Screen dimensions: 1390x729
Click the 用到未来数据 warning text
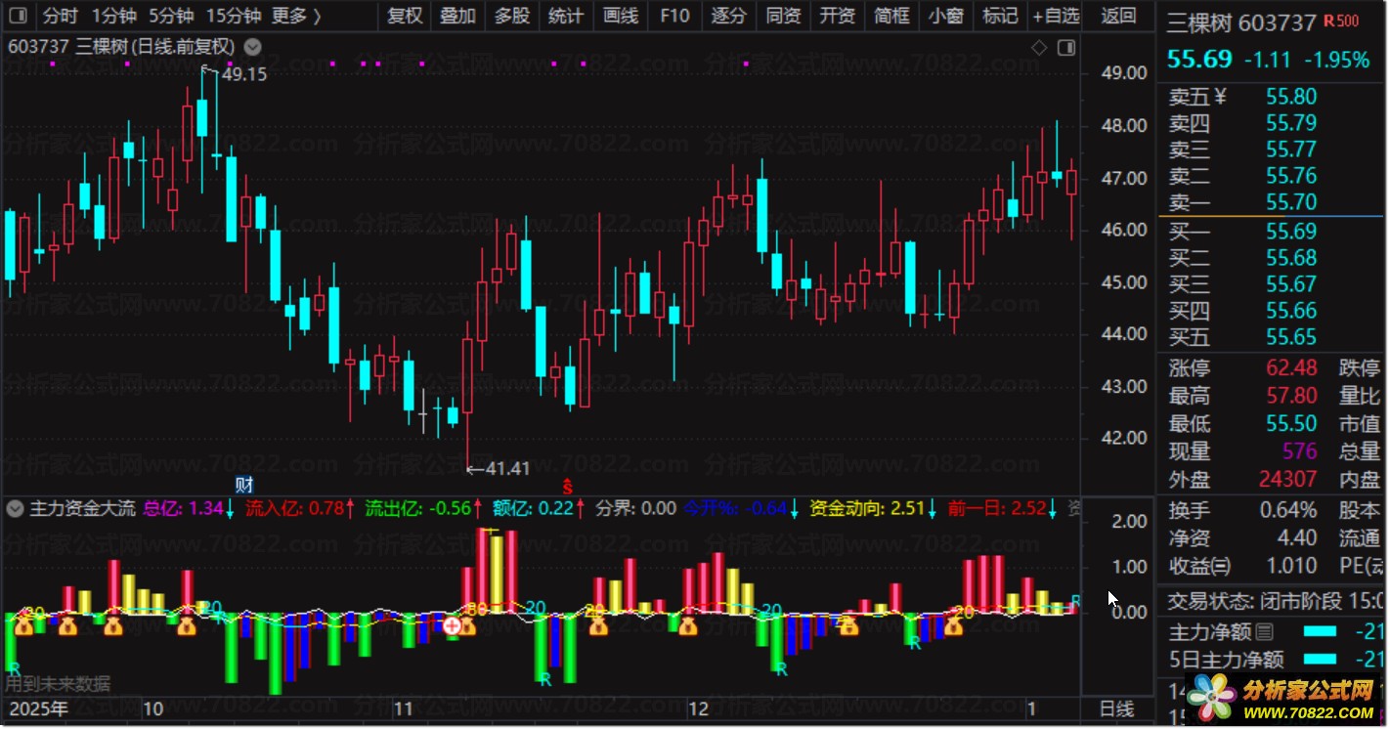click(x=58, y=683)
